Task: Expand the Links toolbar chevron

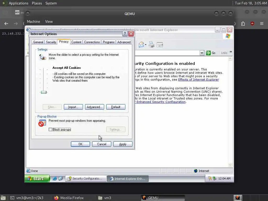Action: click(x=231, y=52)
